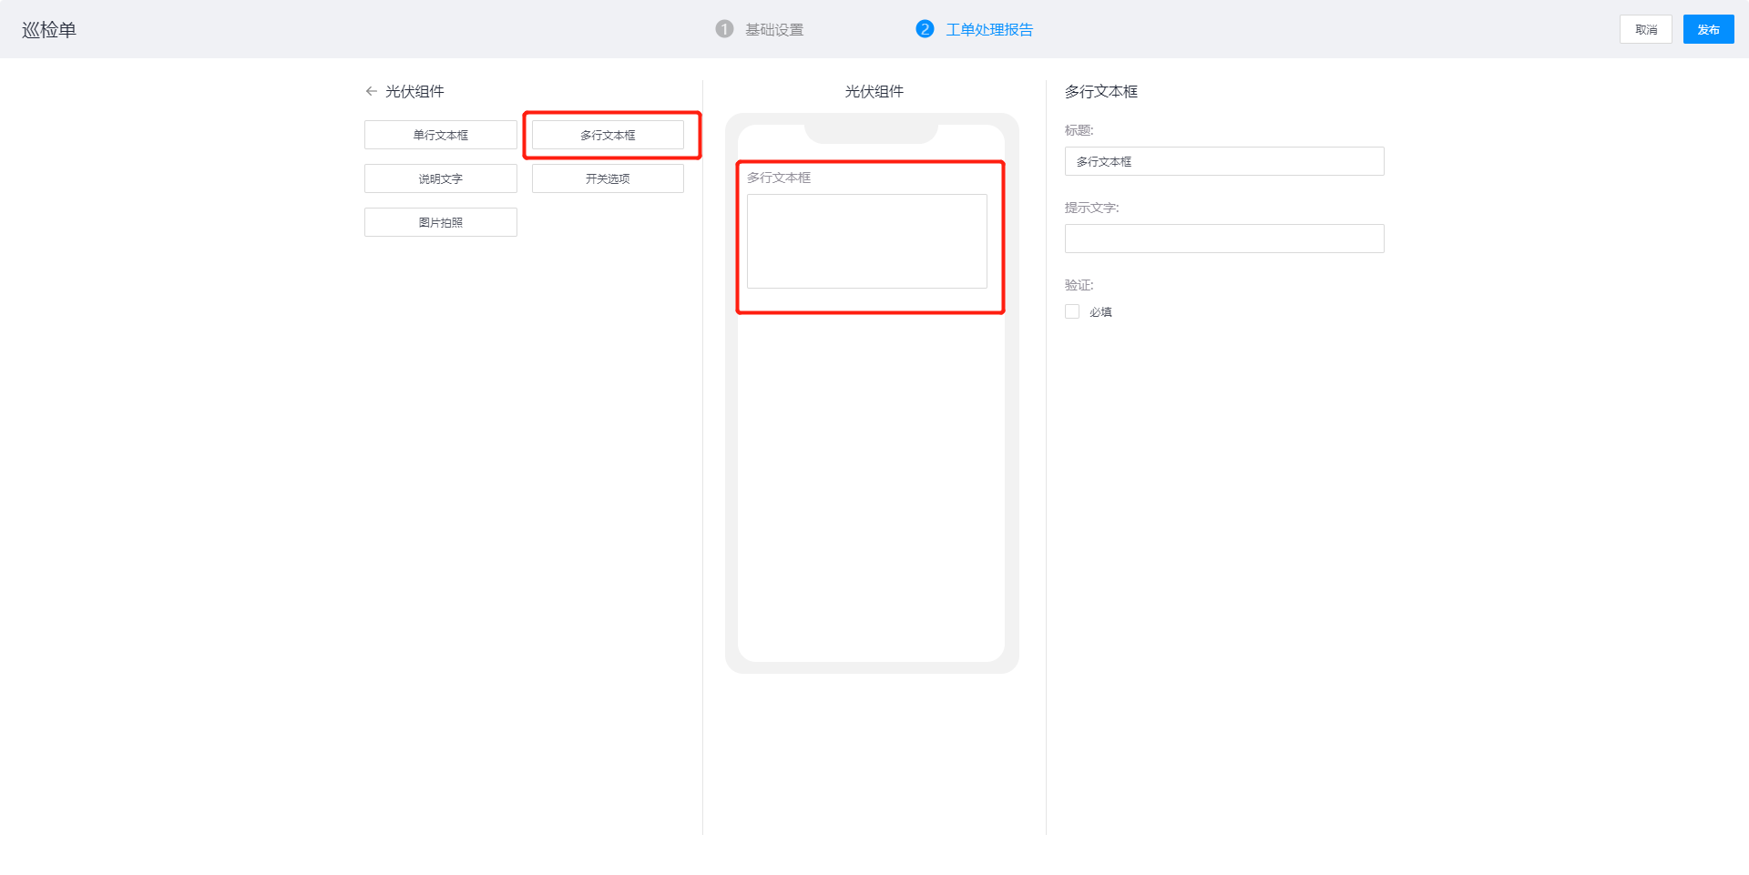Image resolution: width=1749 pixels, height=875 pixels.
Task: Add the 开关选项 component
Action: (x=608, y=178)
